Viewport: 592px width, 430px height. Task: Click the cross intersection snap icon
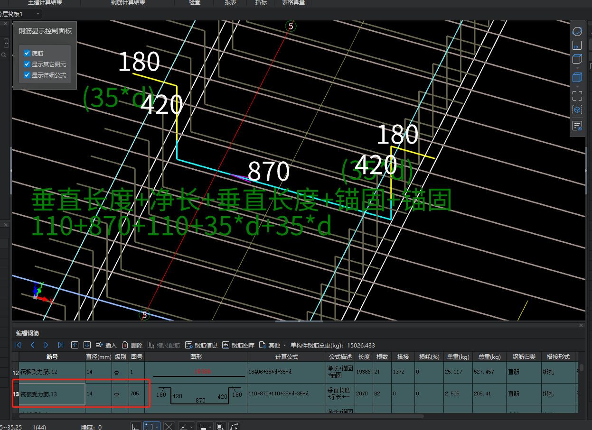[x=169, y=426]
